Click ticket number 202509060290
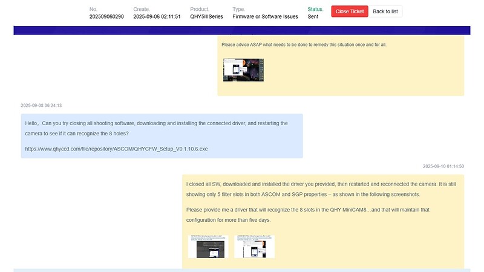484x272 pixels. pyautogui.click(x=106, y=17)
